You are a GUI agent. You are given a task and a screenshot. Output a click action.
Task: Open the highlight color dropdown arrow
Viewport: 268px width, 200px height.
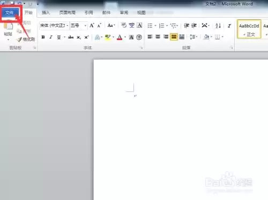coord(113,37)
